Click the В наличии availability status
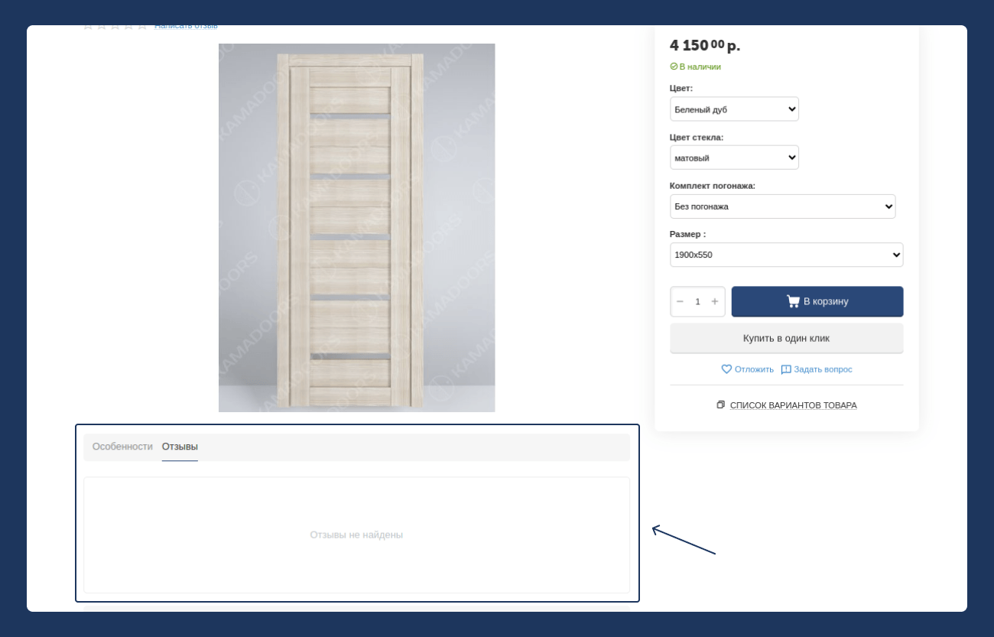Image resolution: width=994 pixels, height=637 pixels. coord(696,67)
